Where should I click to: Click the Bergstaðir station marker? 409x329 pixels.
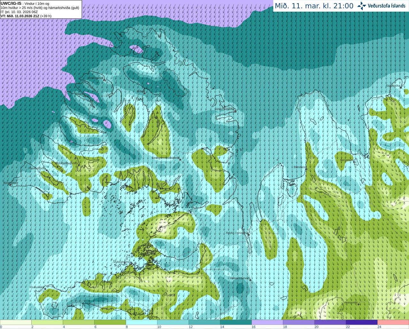coord(354,162)
